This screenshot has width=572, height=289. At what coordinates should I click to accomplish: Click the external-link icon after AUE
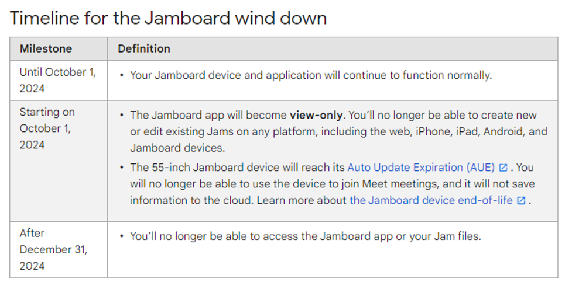point(504,168)
